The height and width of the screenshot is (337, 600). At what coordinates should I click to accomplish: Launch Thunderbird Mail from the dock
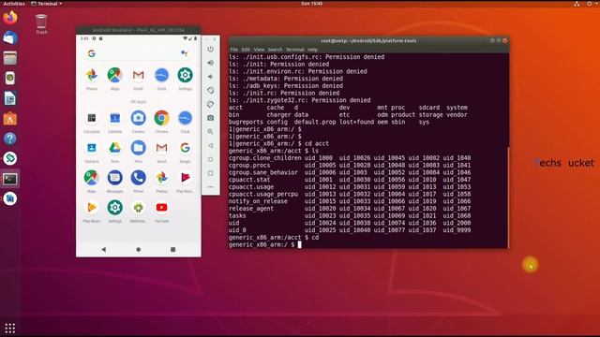[10, 37]
